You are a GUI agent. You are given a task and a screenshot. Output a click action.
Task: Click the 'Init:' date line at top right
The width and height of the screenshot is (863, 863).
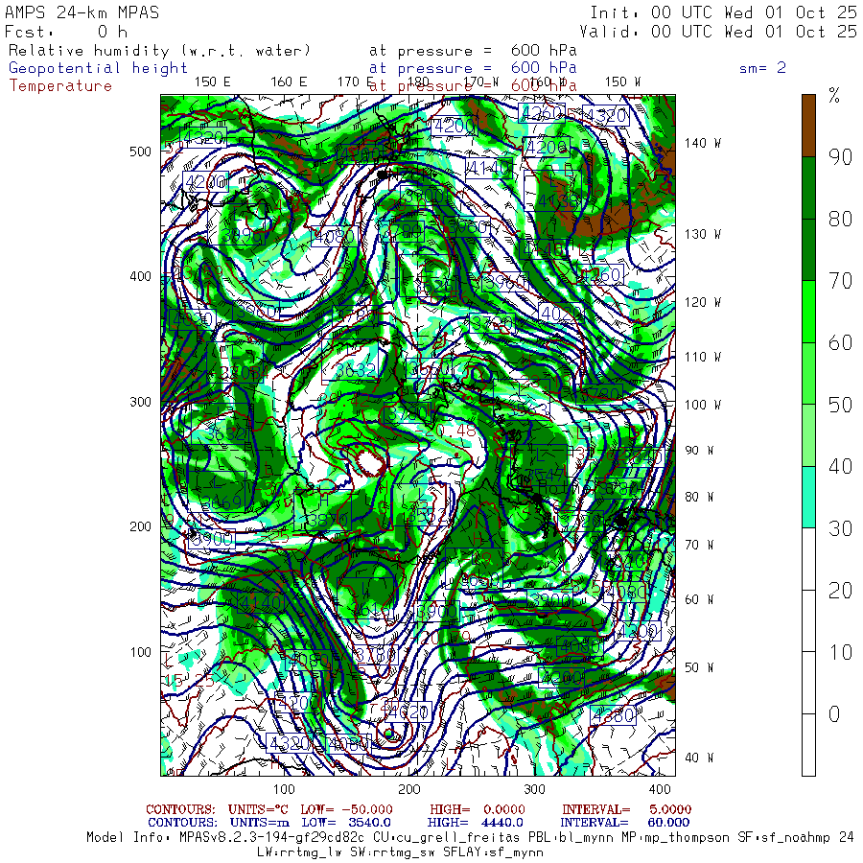click(723, 12)
